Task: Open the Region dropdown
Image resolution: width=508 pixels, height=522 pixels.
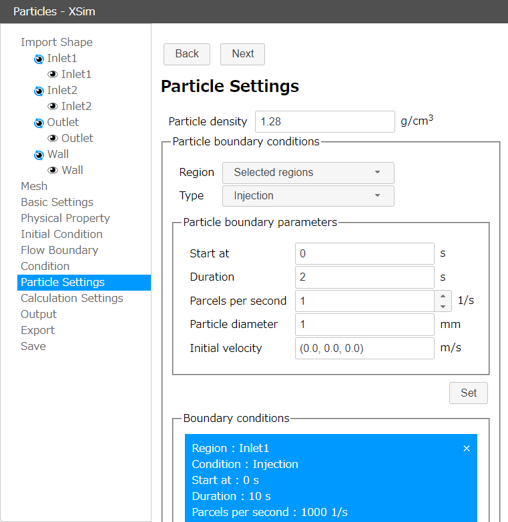Action: (308, 173)
